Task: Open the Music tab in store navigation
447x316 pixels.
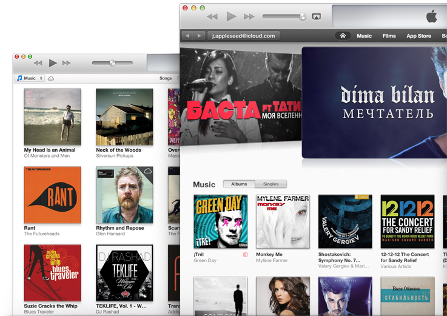Action: coord(364,36)
